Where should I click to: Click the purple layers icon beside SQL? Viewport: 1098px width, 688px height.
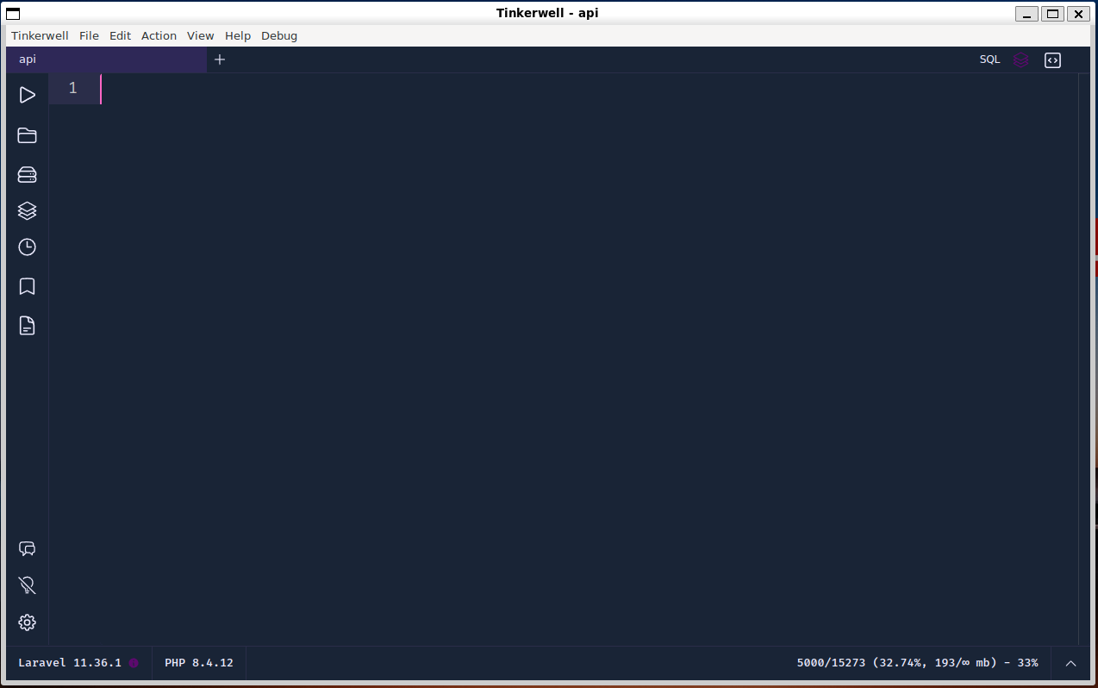coord(1021,59)
